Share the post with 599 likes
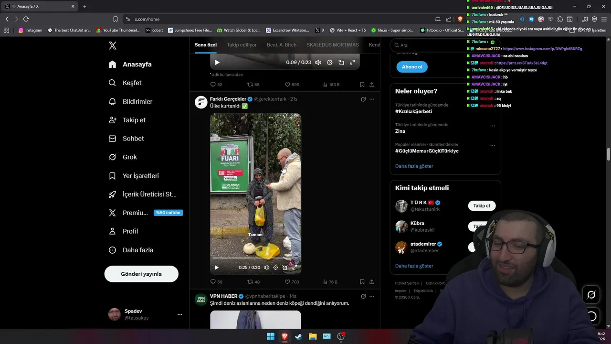The width and height of the screenshot is (611, 344). (371, 85)
